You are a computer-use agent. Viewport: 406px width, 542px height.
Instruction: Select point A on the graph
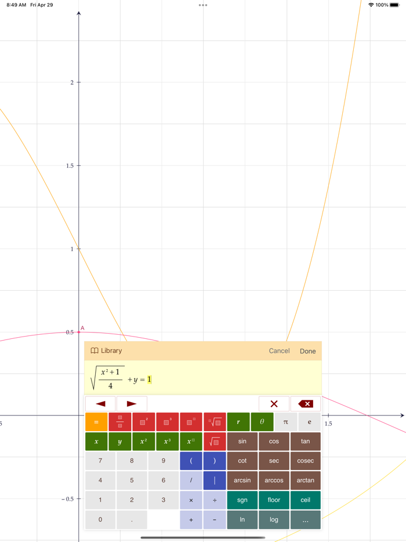click(x=79, y=332)
